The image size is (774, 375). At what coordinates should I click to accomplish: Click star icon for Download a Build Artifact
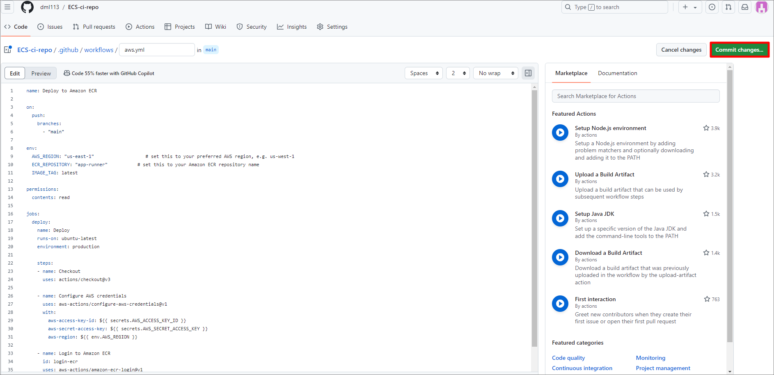pos(706,253)
